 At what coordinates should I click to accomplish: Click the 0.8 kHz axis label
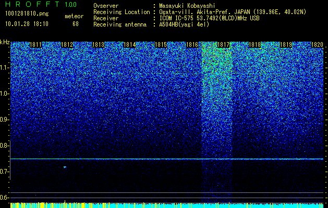click(x=5, y=146)
